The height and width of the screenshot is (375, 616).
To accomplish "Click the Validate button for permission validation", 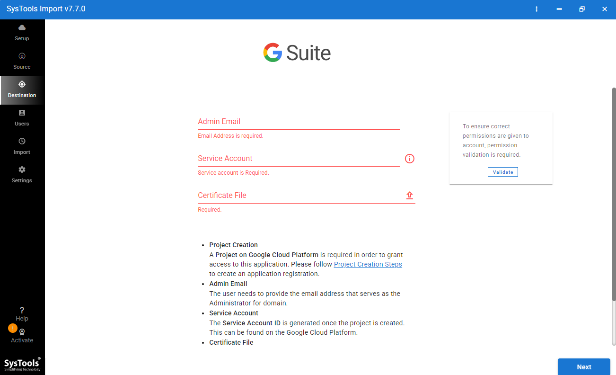I will 502,171.
